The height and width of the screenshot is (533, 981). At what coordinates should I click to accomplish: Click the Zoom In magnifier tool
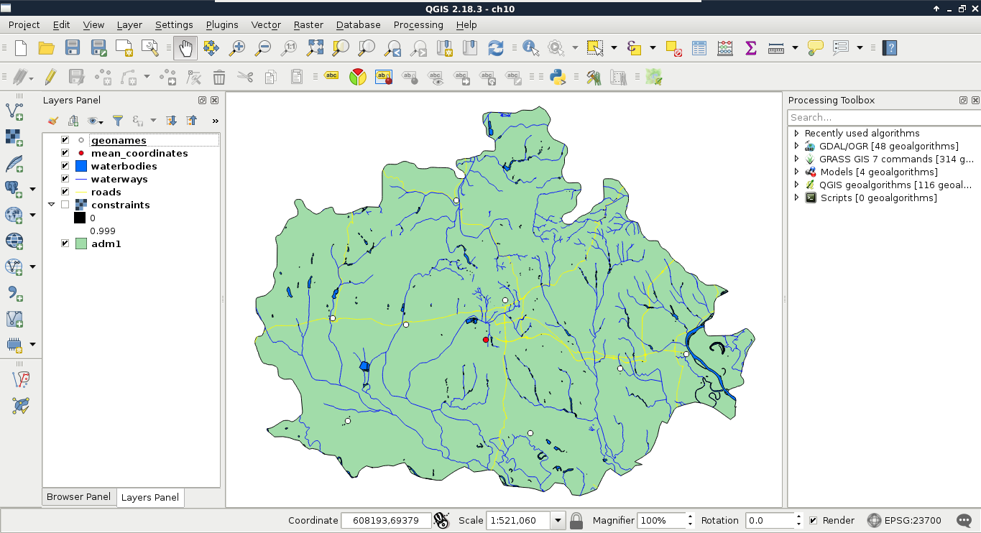[x=236, y=48]
